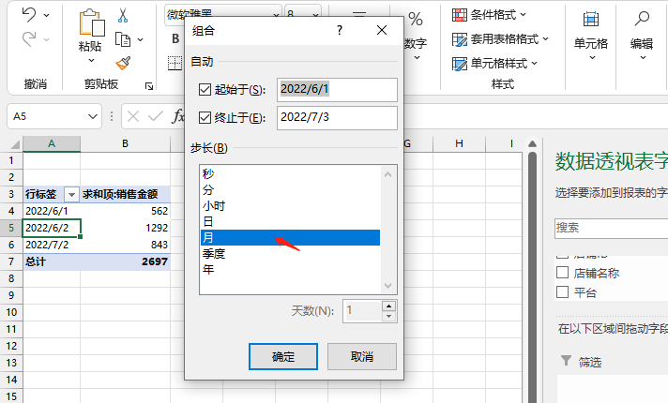
Task: Click the 单元格 cells icon
Action: [x=591, y=19]
